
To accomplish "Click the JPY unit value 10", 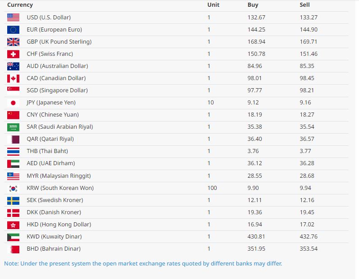I will (210, 103).
